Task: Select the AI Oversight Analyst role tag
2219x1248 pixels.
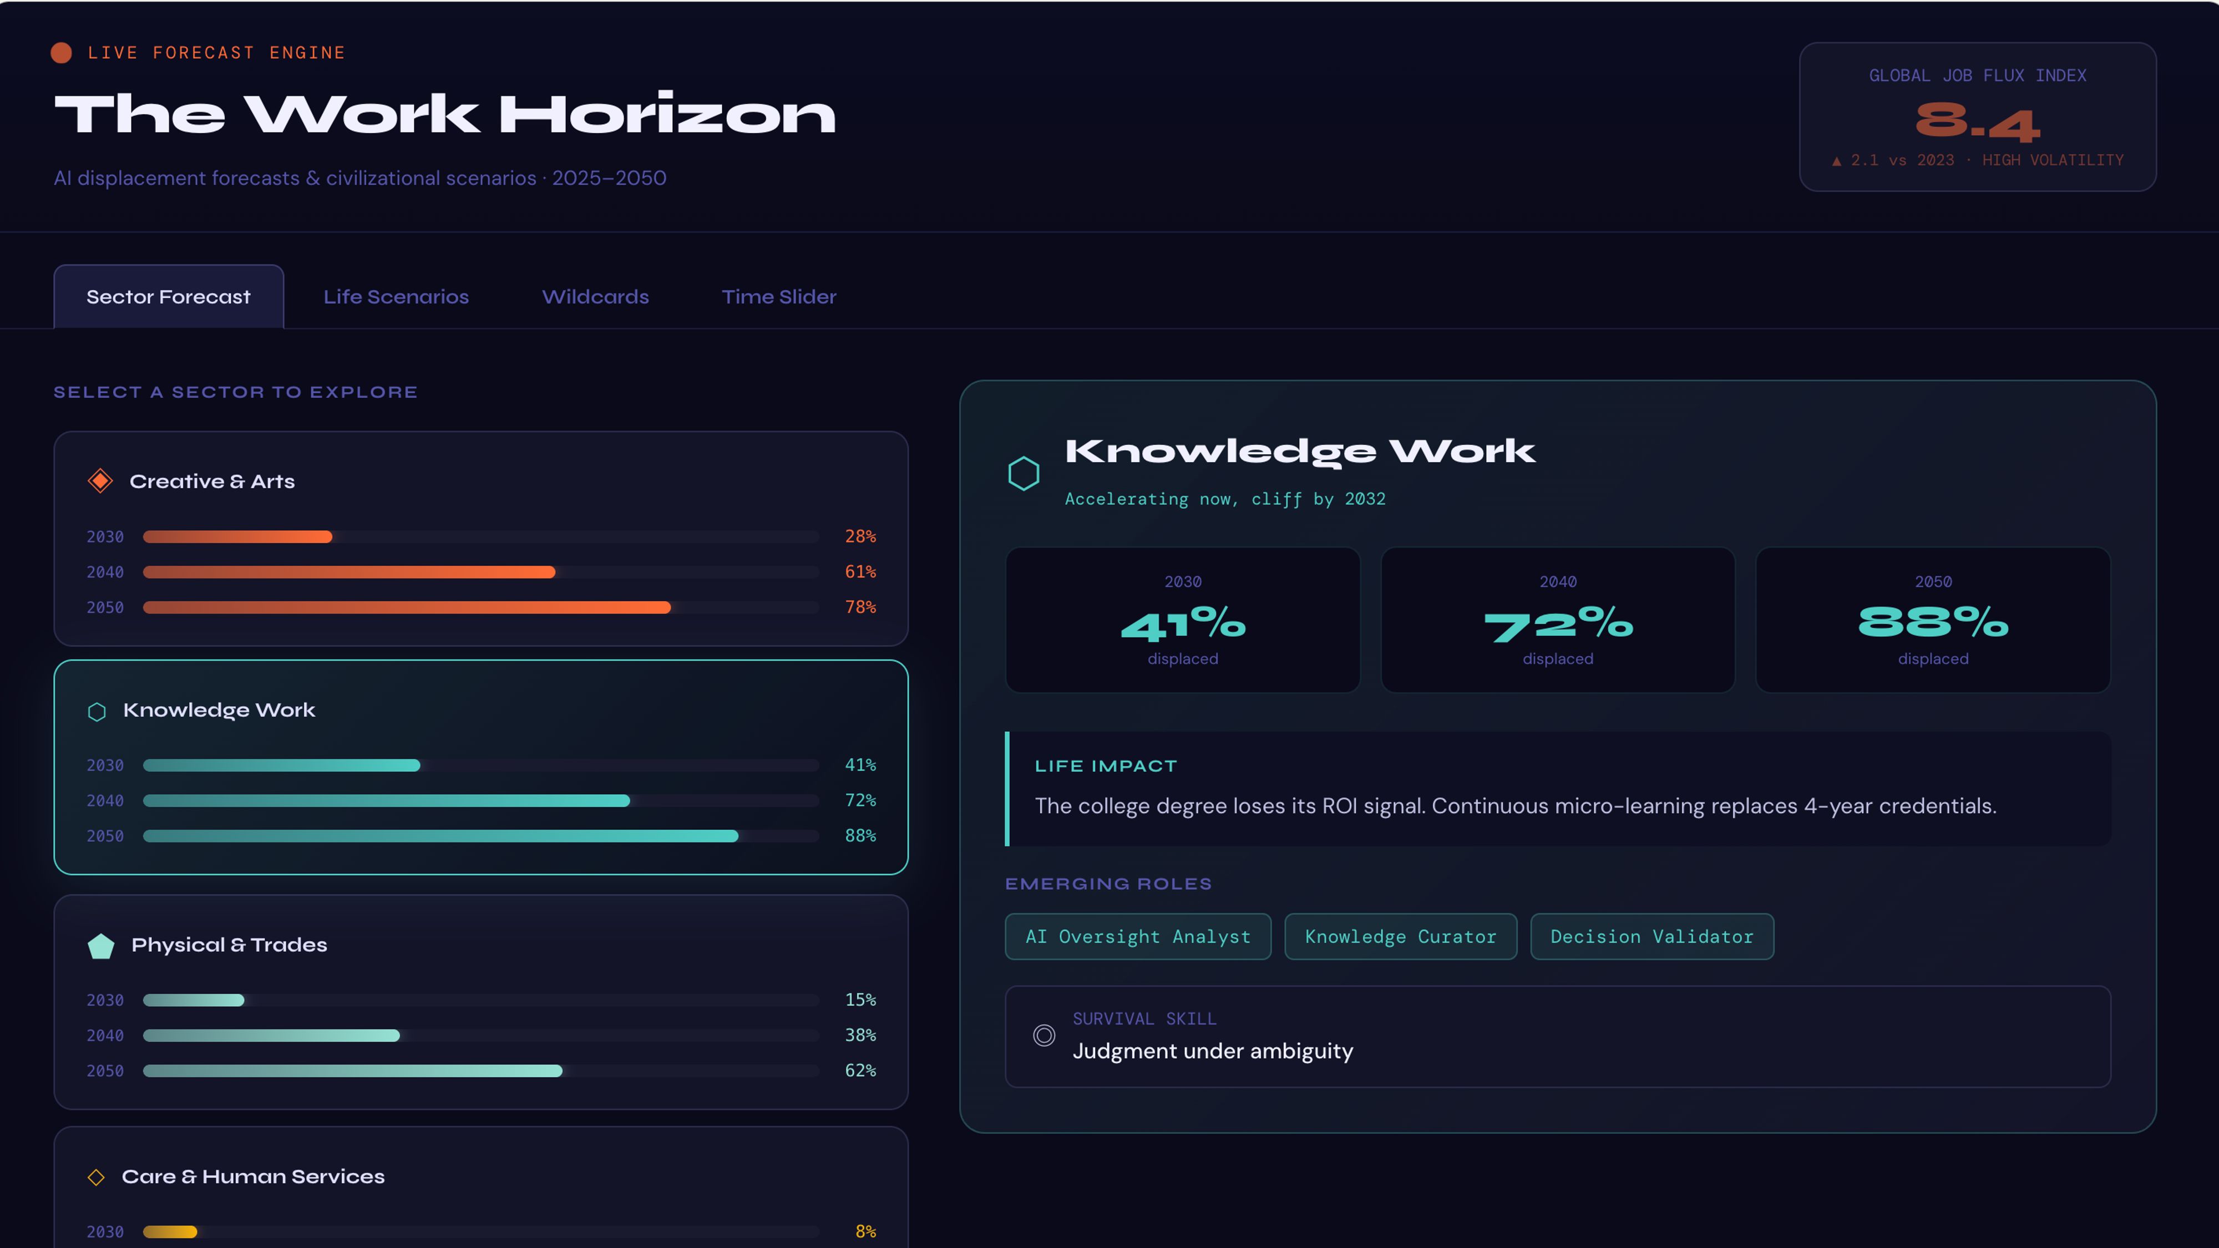Action: (1137, 936)
